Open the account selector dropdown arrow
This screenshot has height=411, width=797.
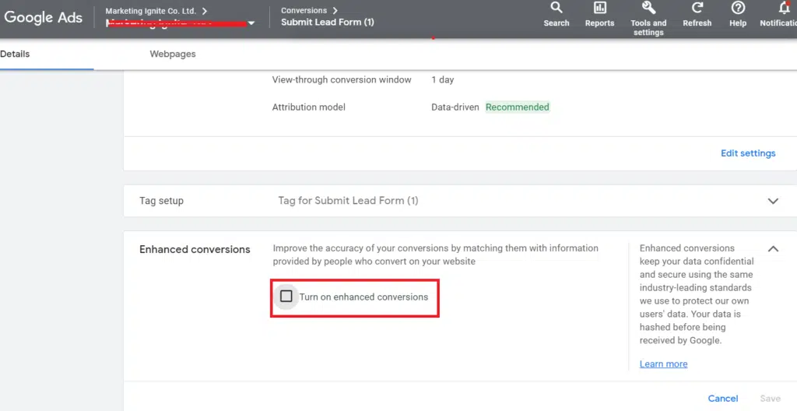[251, 23]
